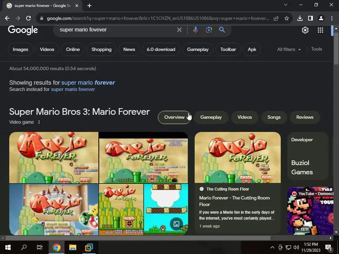Open the Buziol Games developer card
This screenshot has height=254, width=339.
[308, 156]
